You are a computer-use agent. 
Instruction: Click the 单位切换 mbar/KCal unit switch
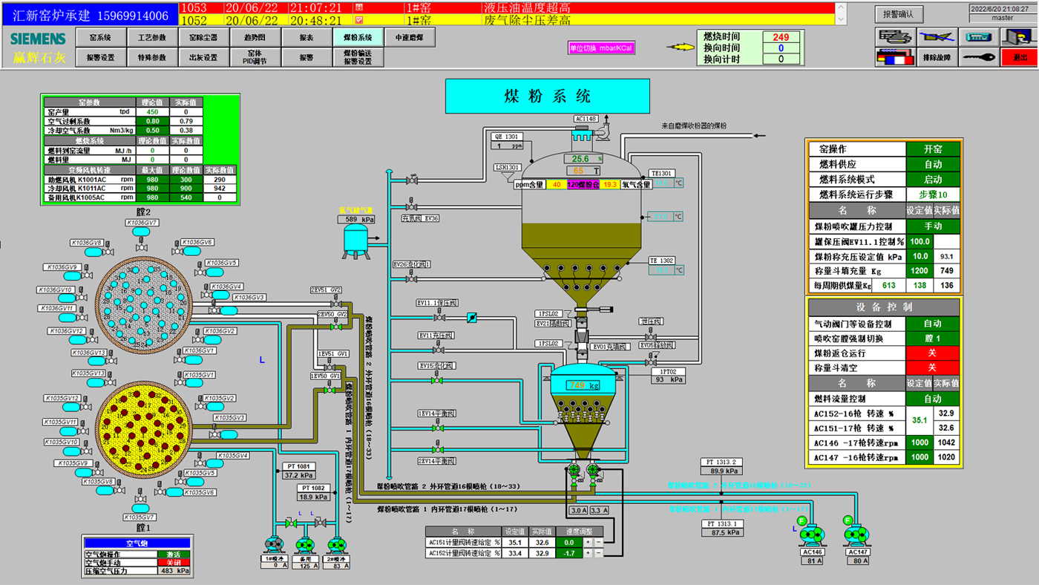tap(601, 48)
